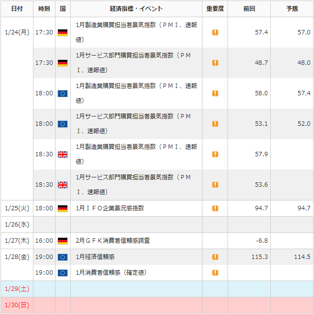Select the 1/26(水) date cell
This screenshot has height=314, width=314.
pyautogui.click(x=17, y=225)
